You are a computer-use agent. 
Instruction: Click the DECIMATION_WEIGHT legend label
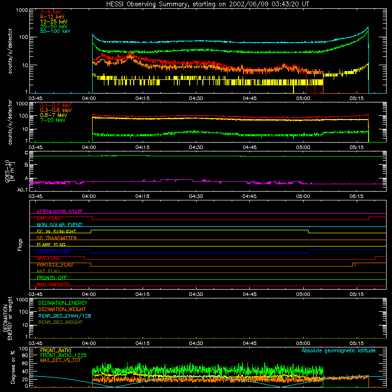pyautogui.click(x=62, y=309)
